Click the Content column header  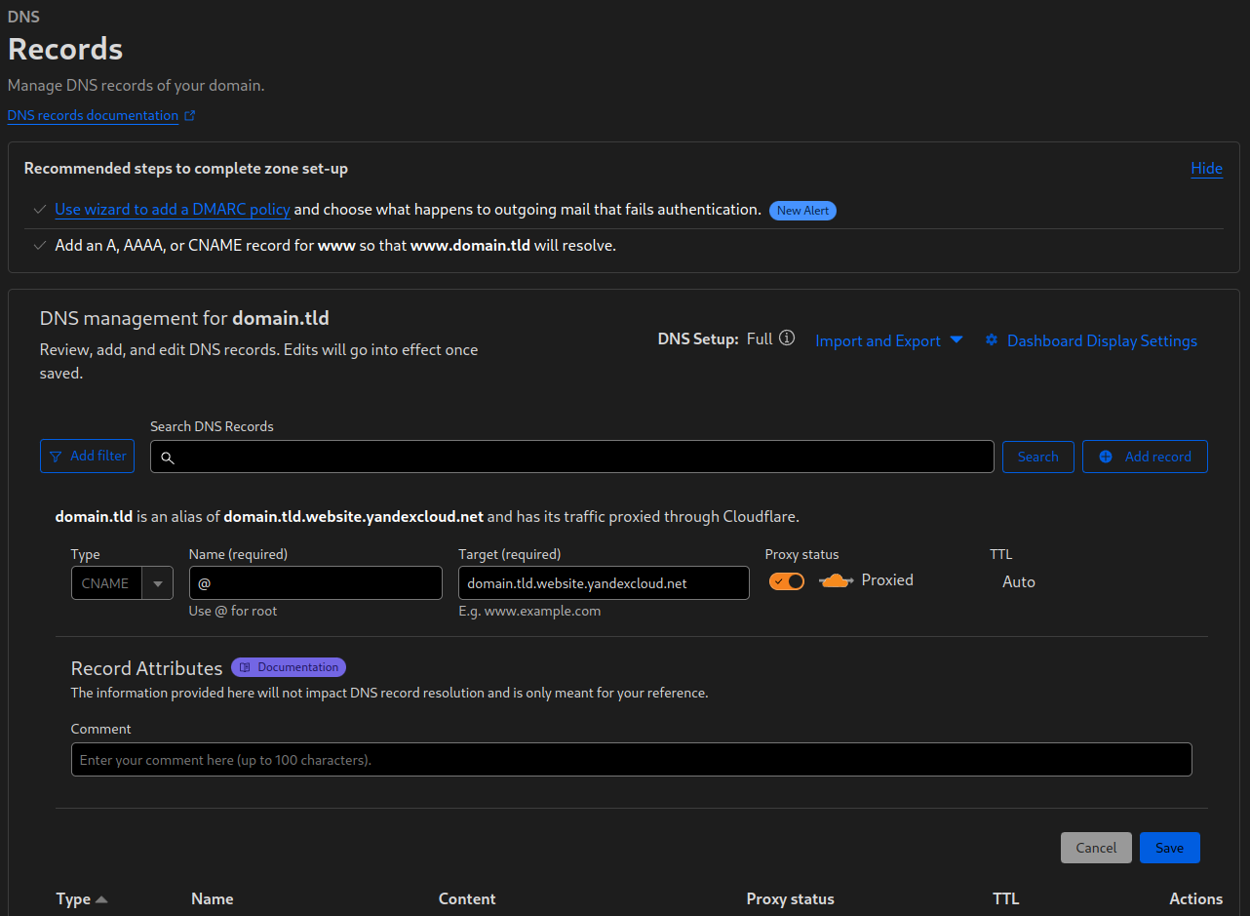(x=467, y=899)
